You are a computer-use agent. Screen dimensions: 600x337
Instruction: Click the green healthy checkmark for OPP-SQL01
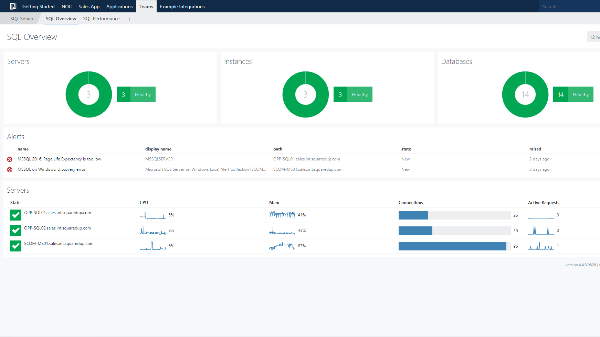coord(16,215)
